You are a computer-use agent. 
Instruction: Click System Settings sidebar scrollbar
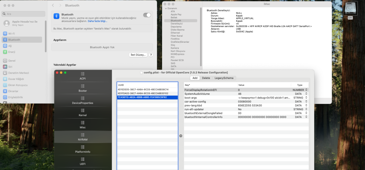(46, 36)
